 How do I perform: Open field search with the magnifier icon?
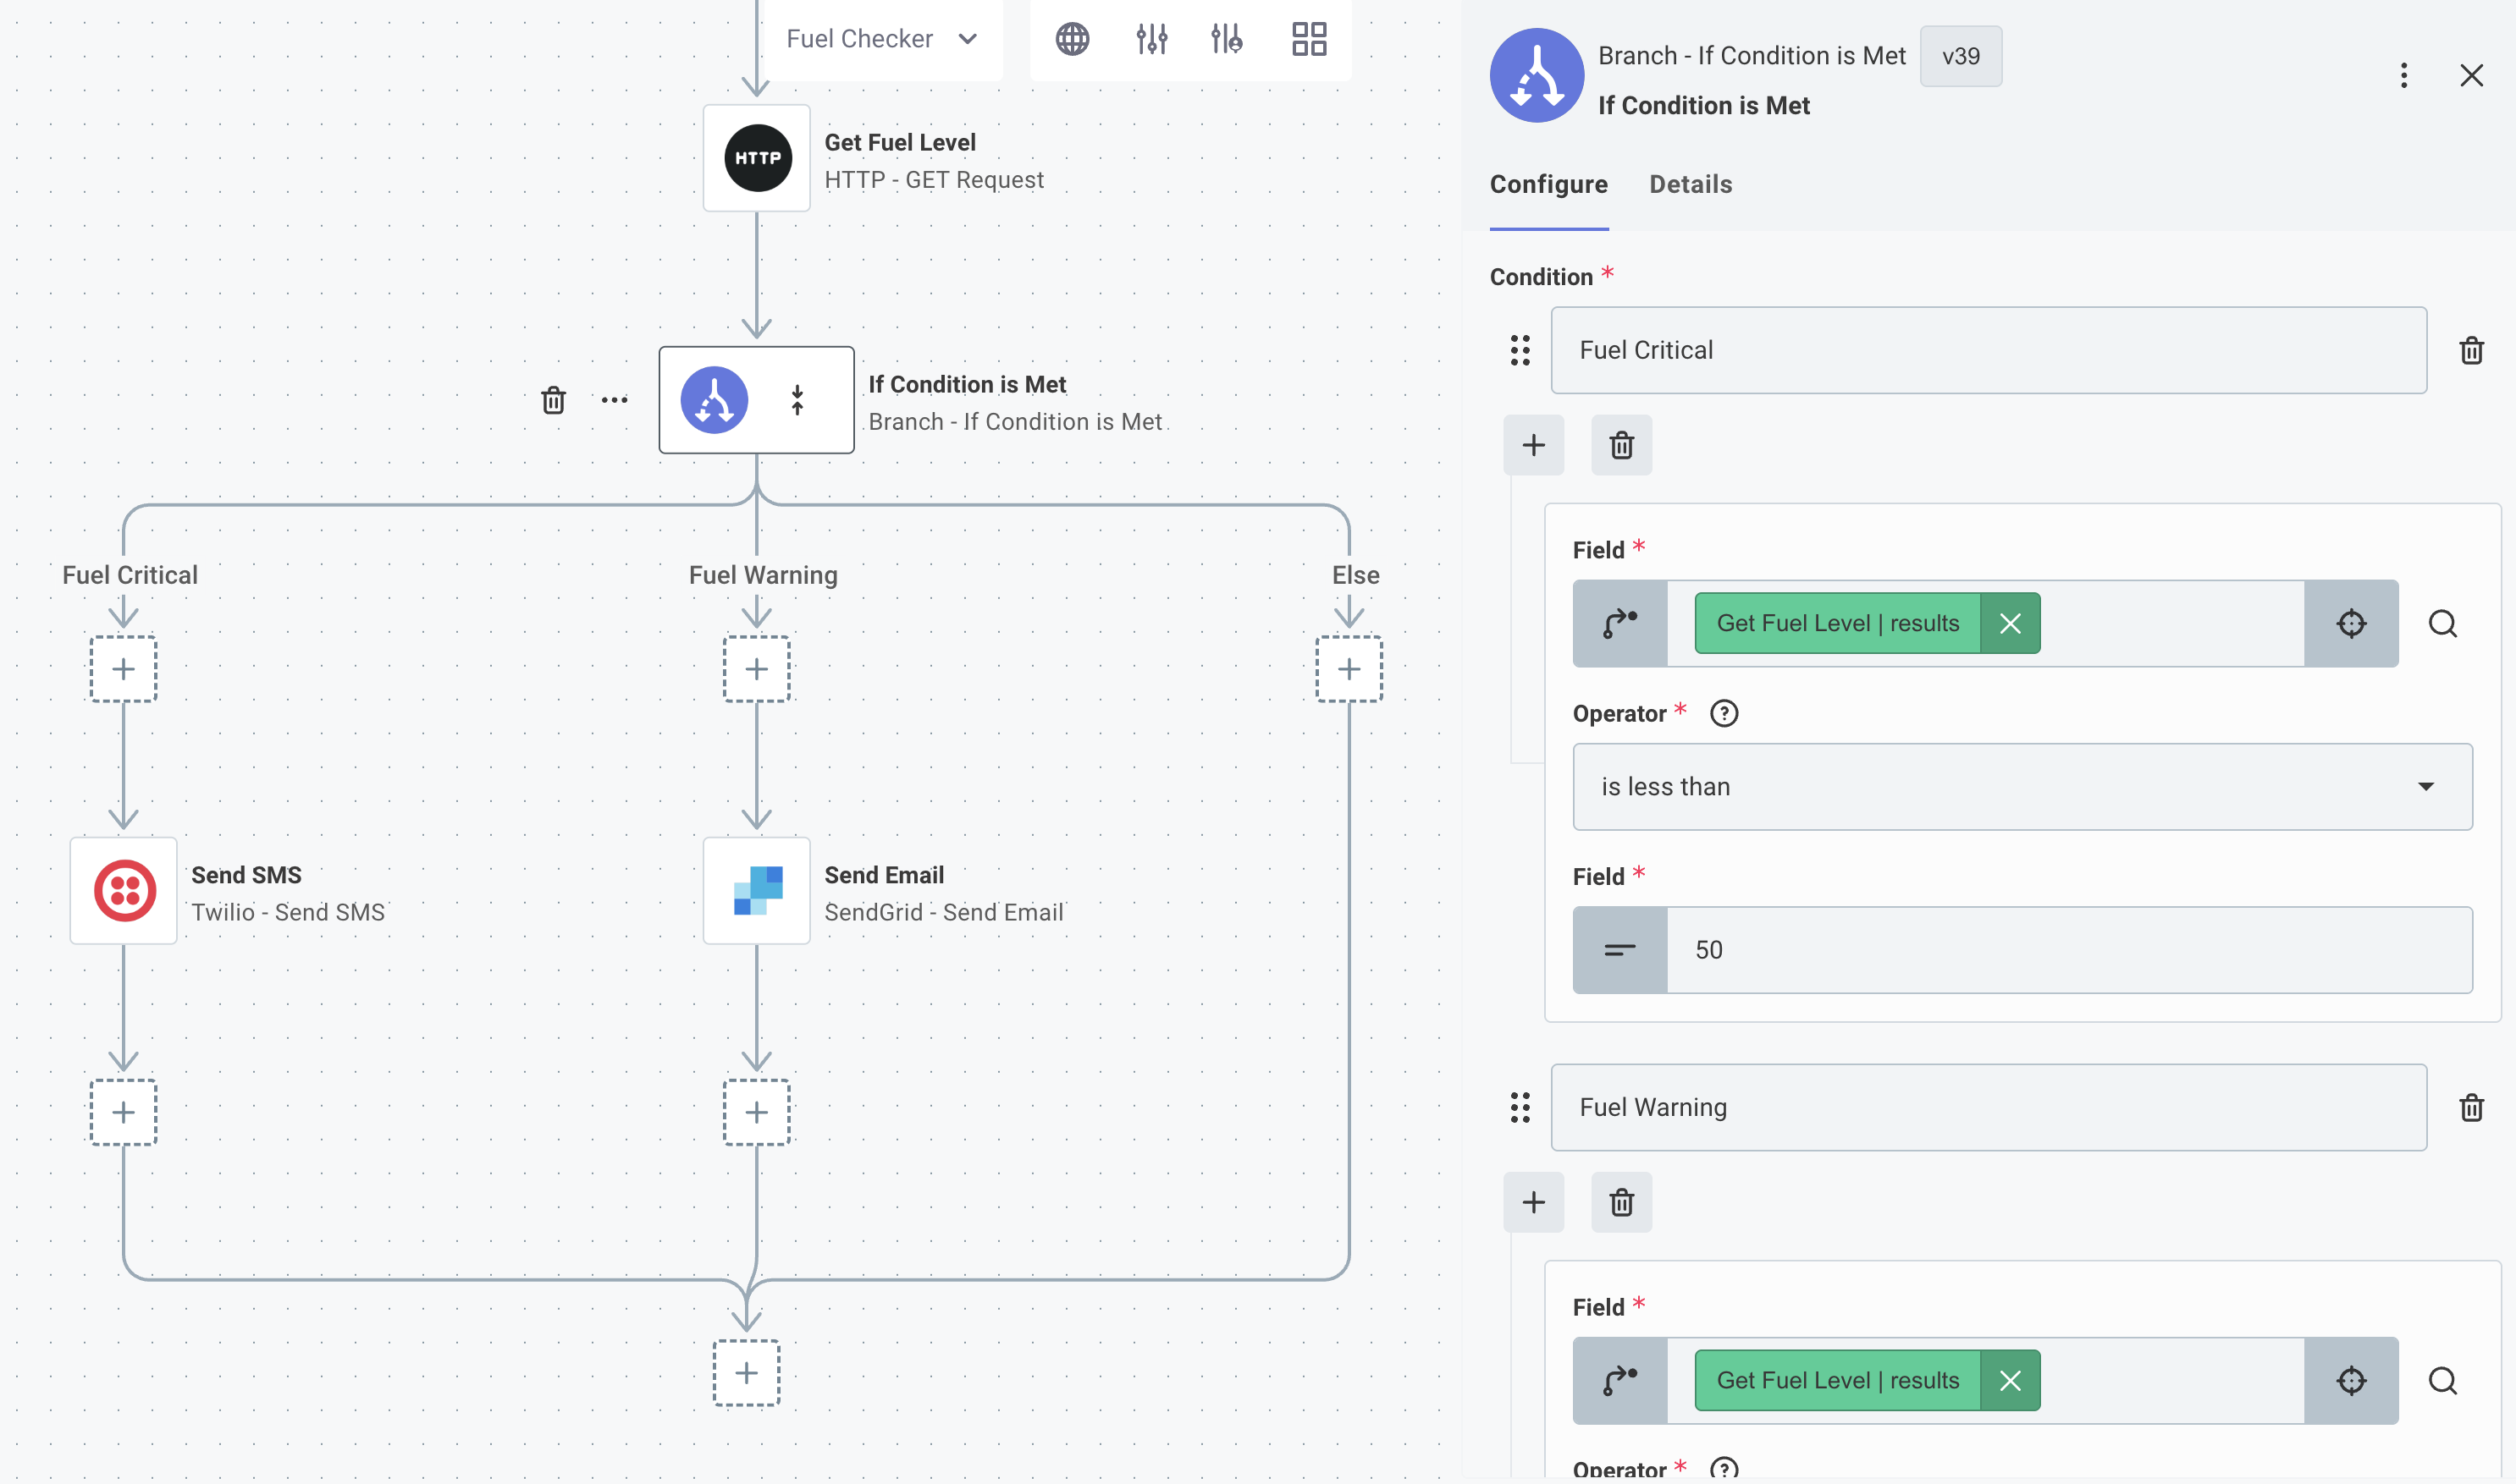pyautogui.click(x=2444, y=623)
